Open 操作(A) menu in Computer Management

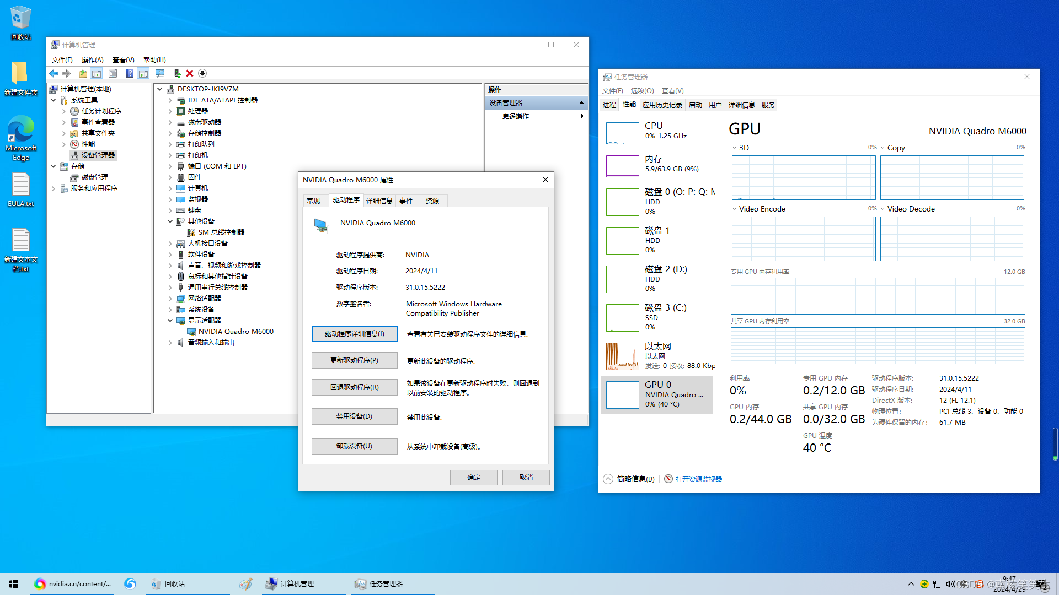tap(92, 60)
